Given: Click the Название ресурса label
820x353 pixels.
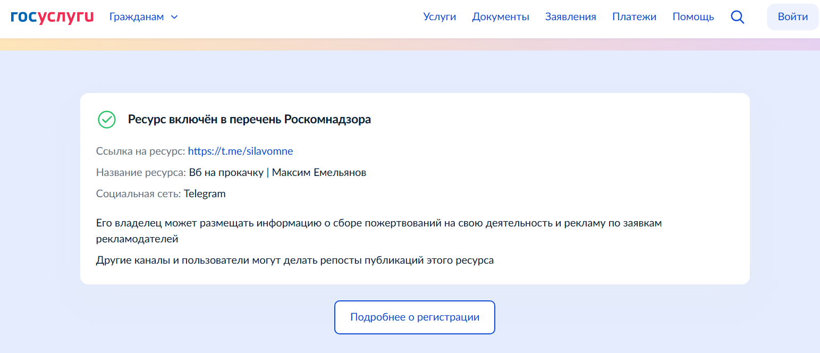Looking at the screenshot, I should 141,173.
